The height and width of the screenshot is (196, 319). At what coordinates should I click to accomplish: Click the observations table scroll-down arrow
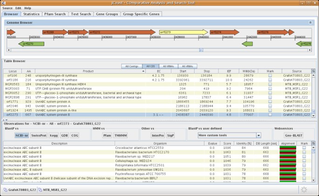[313, 180]
